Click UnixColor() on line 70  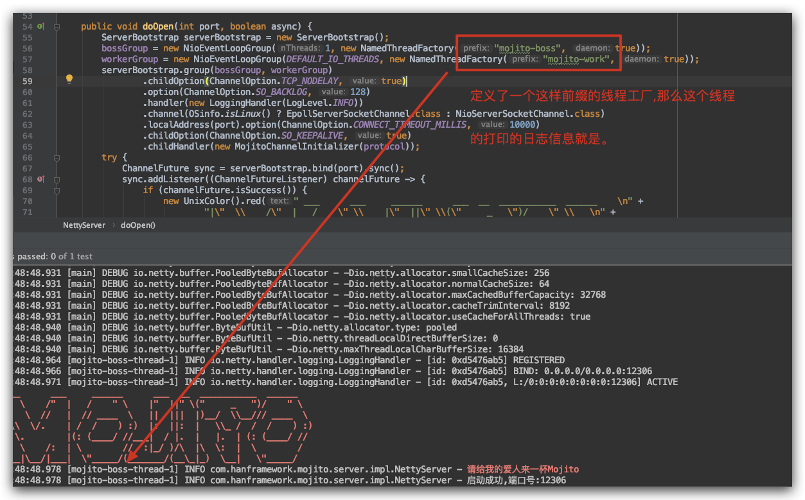209,201
